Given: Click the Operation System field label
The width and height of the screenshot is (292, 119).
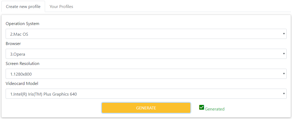Looking at the screenshot, I should 22,24.
